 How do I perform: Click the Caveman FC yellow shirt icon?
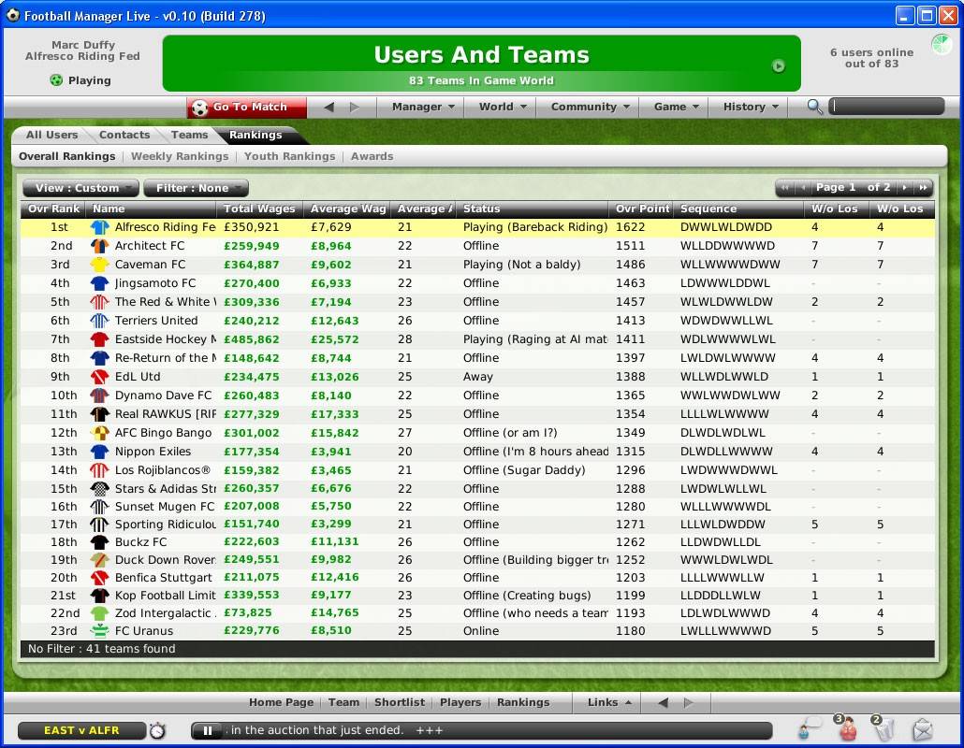pyautogui.click(x=99, y=265)
